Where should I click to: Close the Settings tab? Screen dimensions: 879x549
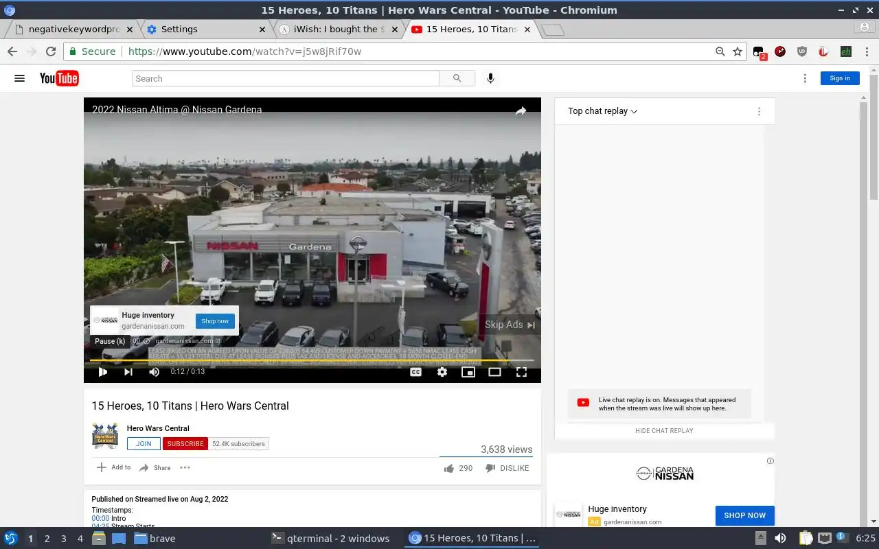click(262, 30)
